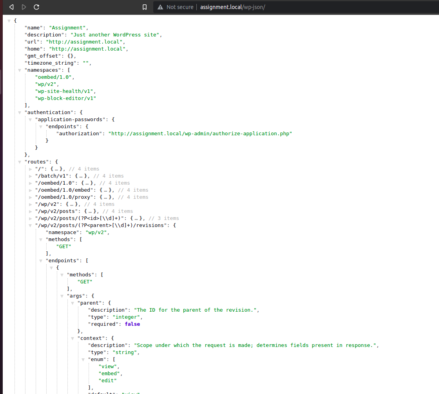Collapse the "args" object

(x=62, y=296)
